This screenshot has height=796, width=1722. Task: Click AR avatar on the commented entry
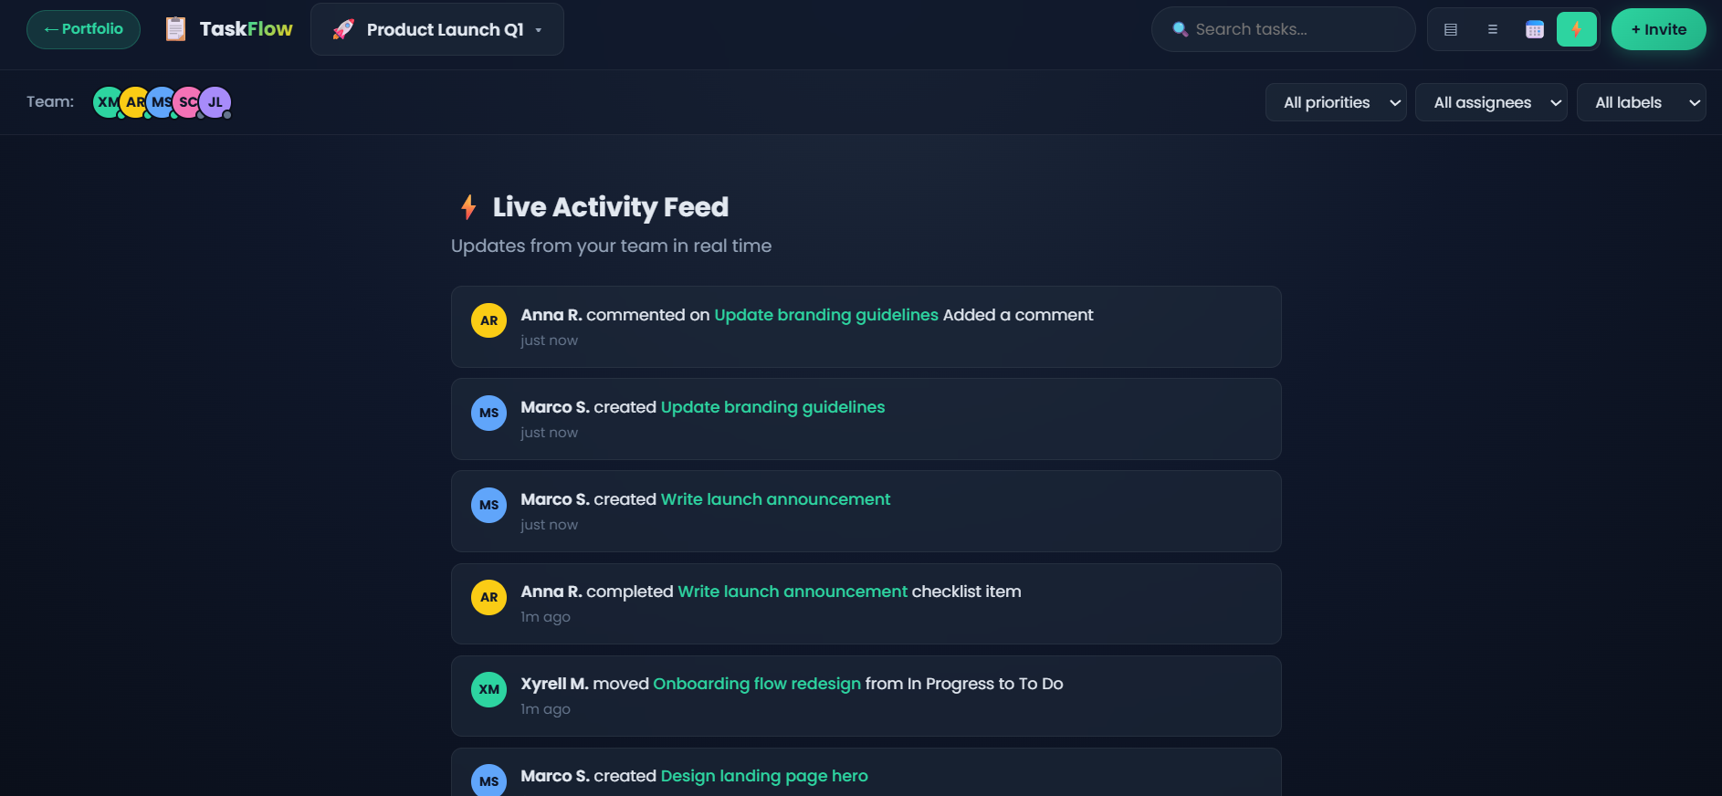(488, 320)
